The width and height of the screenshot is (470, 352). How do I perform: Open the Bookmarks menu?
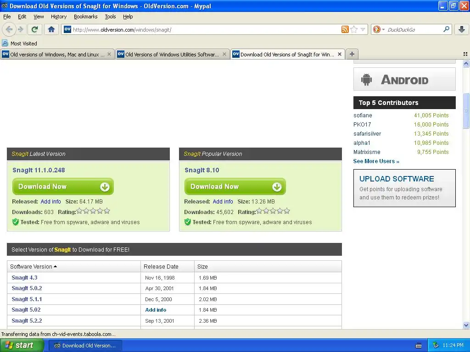(85, 16)
